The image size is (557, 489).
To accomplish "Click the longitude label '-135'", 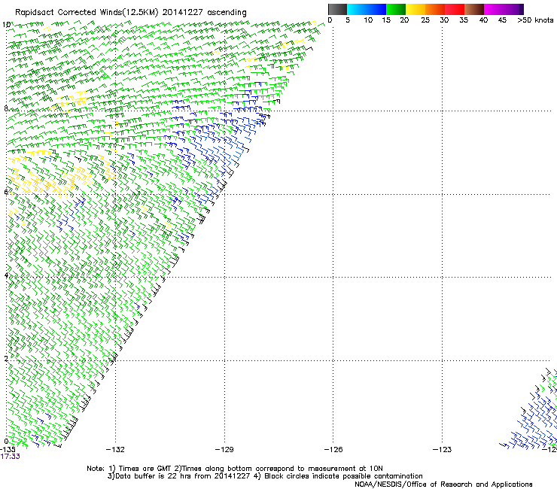I will pos(8,450).
